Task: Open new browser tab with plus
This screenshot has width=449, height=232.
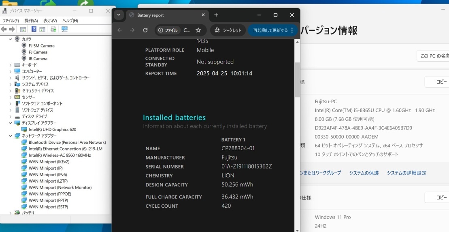Action: (216, 15)
